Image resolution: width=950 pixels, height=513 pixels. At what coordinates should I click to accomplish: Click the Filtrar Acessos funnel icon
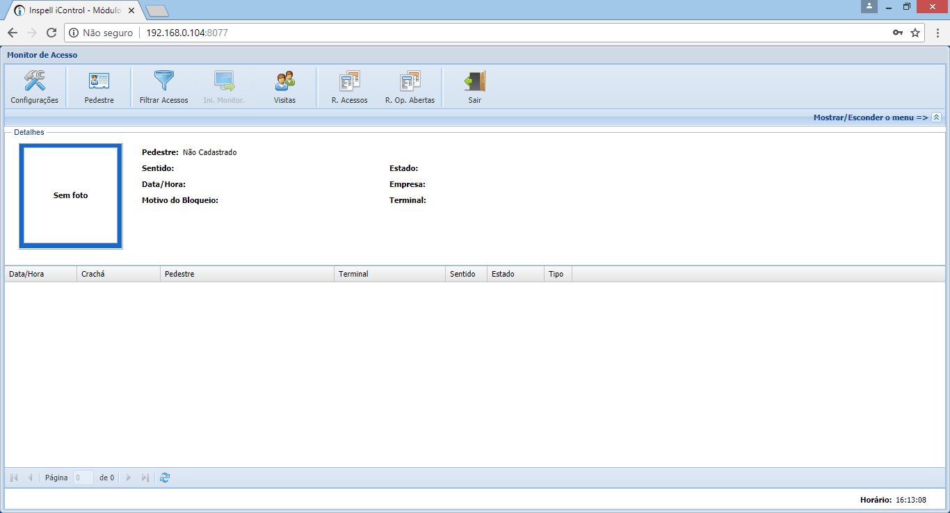[163, 81]
